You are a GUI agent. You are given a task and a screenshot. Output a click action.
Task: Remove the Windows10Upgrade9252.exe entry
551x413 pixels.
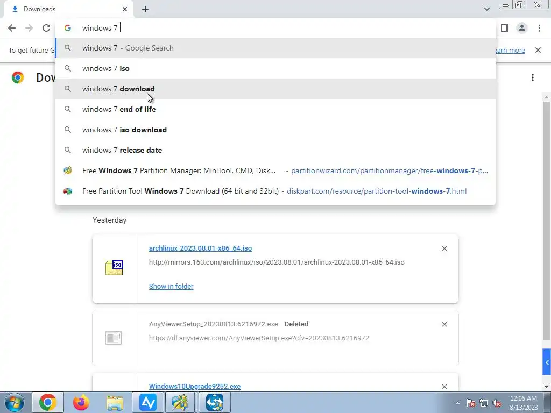[444, 387]
